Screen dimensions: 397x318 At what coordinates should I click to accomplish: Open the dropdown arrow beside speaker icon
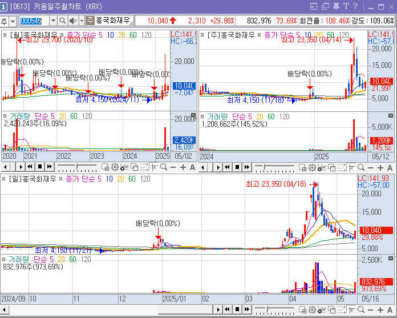[x=82, y=21]
